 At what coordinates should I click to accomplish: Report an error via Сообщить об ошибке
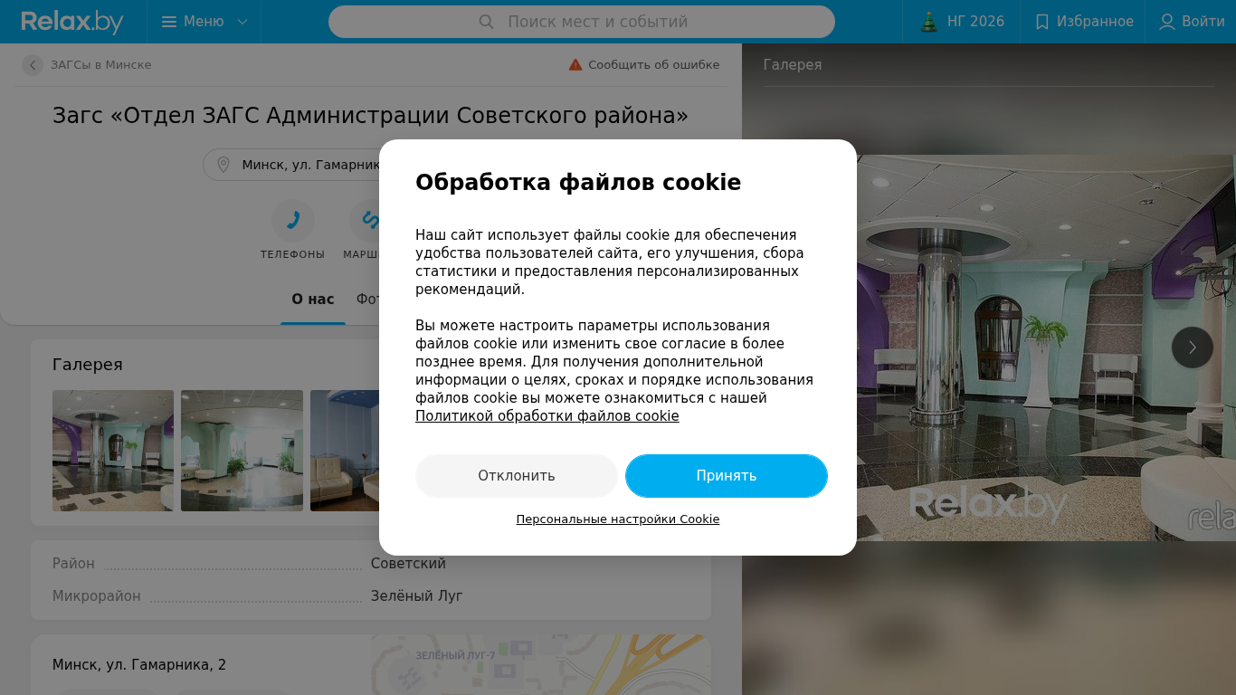644,65
